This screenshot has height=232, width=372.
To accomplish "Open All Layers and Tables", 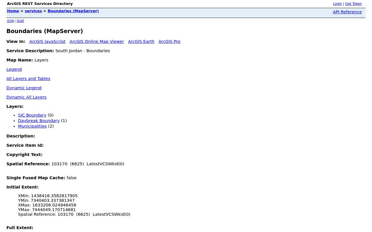I will click(x=28, y=79).
